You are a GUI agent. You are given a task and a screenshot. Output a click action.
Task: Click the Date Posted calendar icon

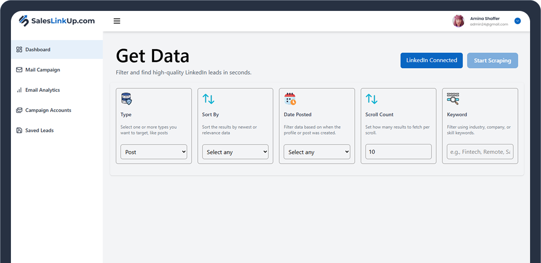coord(290,99)
